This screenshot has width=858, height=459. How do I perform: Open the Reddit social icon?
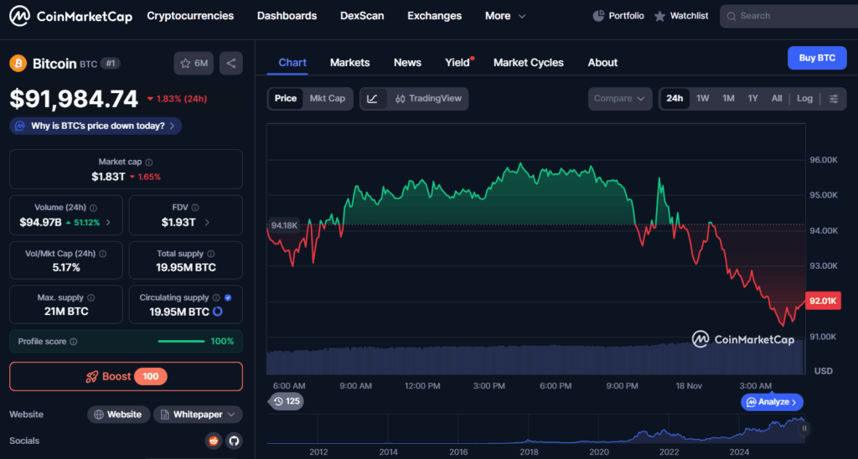click(214, 441)
